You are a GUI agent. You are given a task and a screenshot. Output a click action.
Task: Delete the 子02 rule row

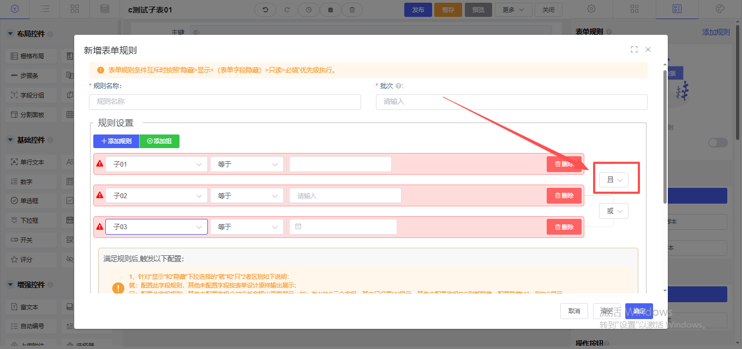(564, 195)
